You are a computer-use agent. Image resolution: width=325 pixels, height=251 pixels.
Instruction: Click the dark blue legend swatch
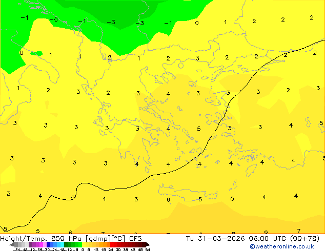48,244
